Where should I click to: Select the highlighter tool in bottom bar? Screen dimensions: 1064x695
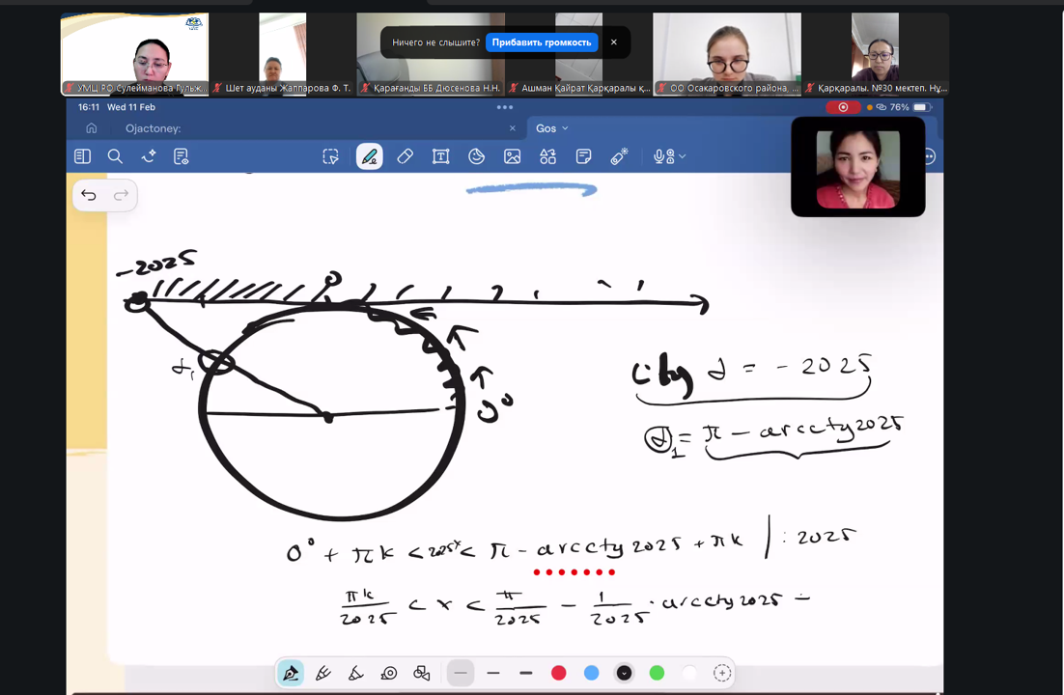point(323,673)
